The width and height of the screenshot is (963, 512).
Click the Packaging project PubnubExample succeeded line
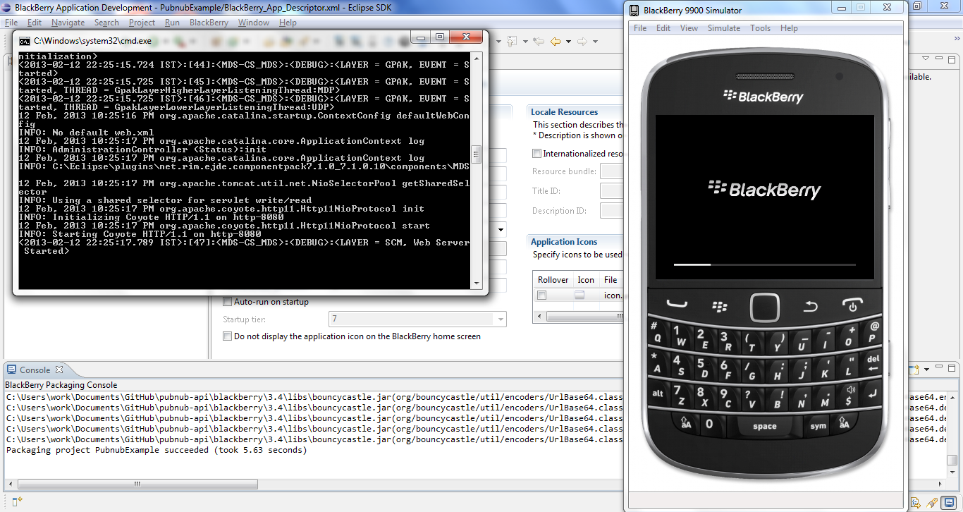157,450
